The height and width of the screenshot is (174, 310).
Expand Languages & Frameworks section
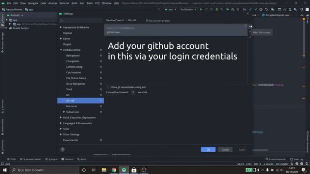pyautogui.click(x=61, y=123)
